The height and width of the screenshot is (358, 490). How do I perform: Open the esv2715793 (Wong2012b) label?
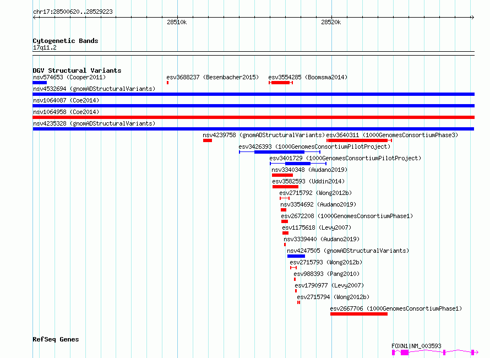coord(326,262)
